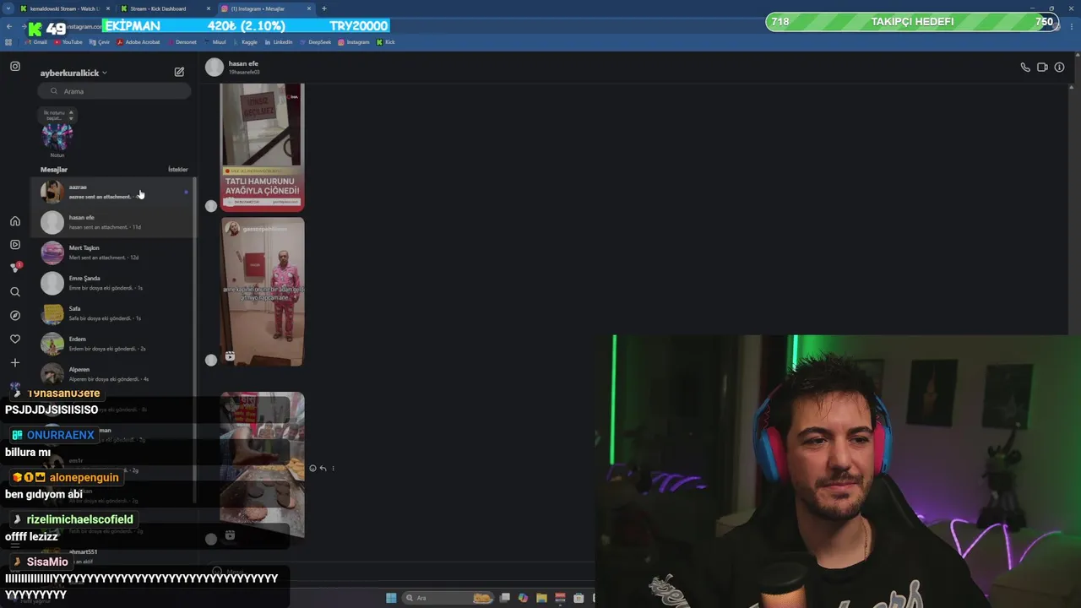This screenshot has width=1081, height=608.
Task: React with emoji to the last message
Action: [312, 468]
